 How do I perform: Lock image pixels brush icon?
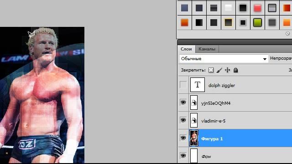click(219, 70)
